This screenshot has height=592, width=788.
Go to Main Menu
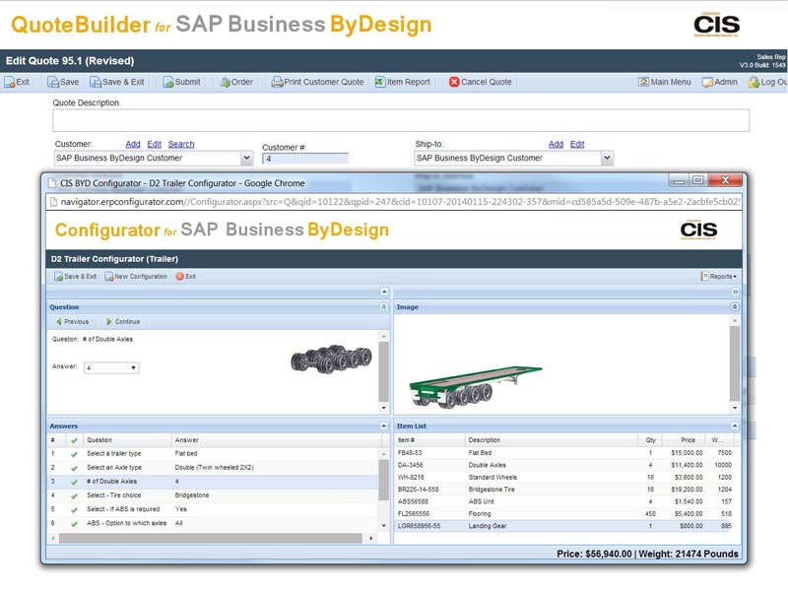664,82
